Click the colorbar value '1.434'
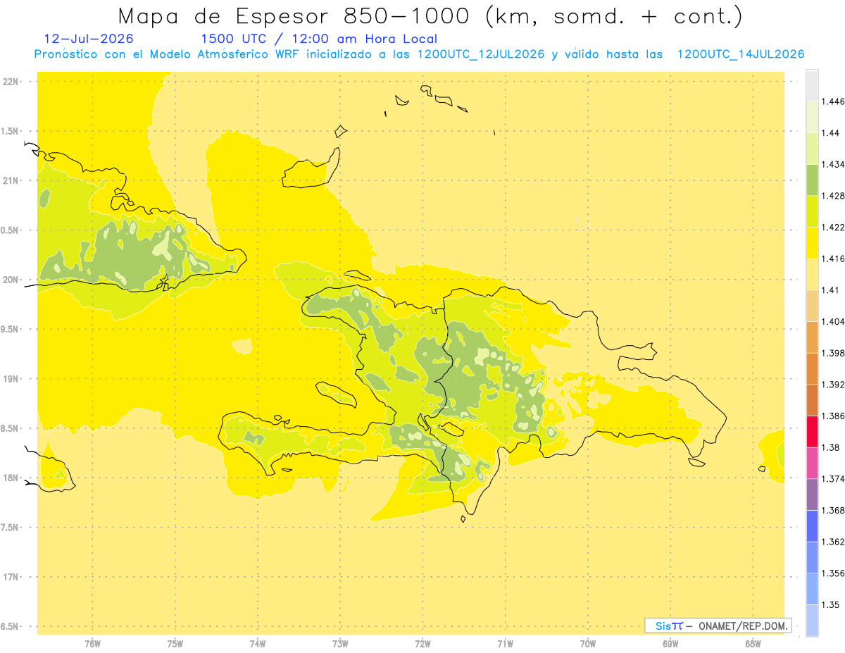Image resolution: width=845 pixels, height=653 pixels. point(833,164)
